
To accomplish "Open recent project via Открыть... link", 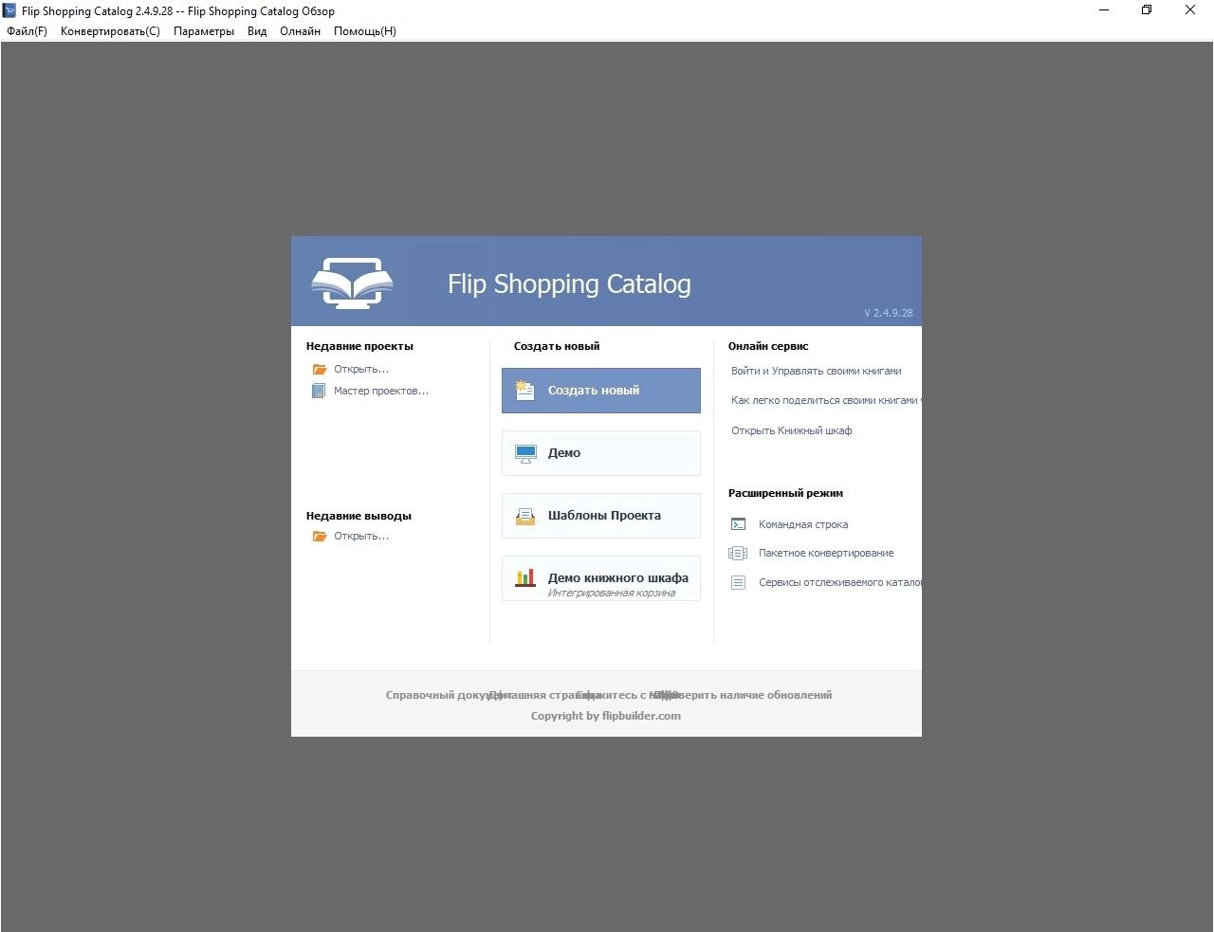I will point(361,370).
